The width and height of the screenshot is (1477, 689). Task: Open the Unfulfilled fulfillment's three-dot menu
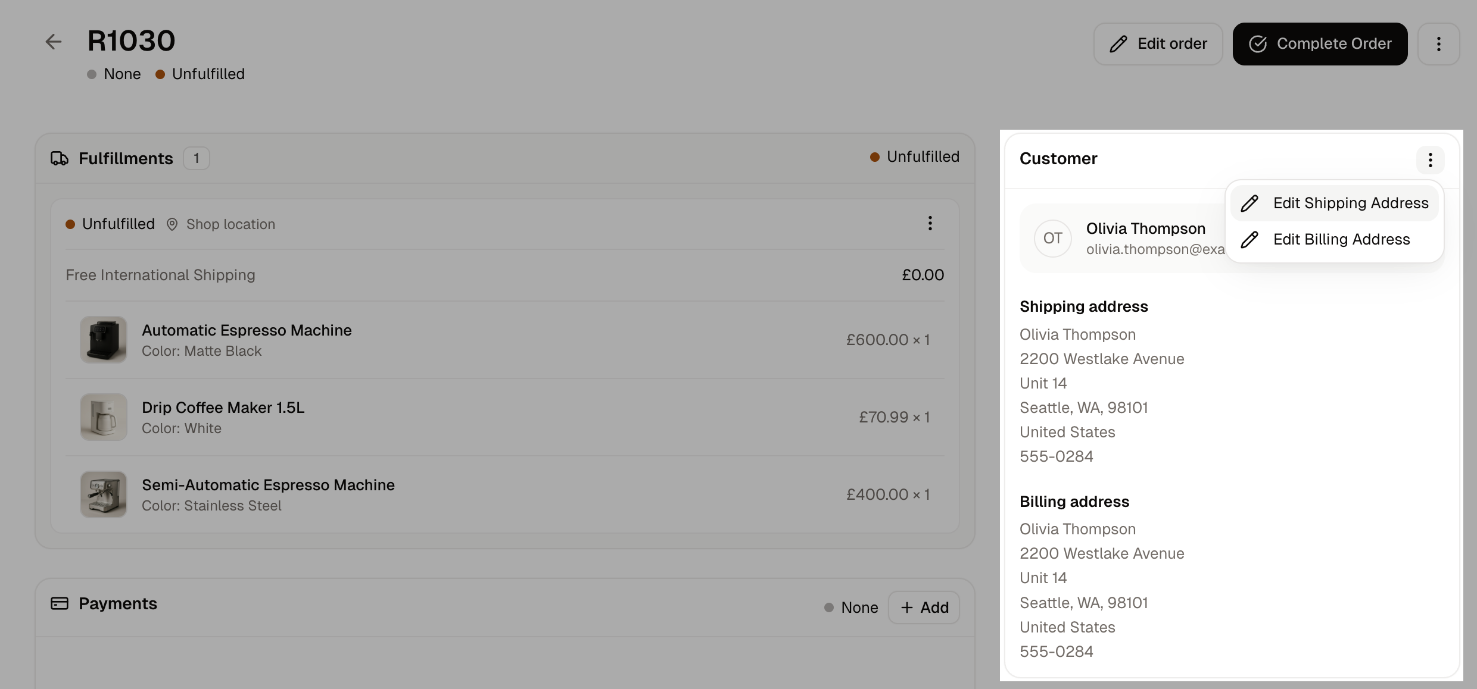930,224
